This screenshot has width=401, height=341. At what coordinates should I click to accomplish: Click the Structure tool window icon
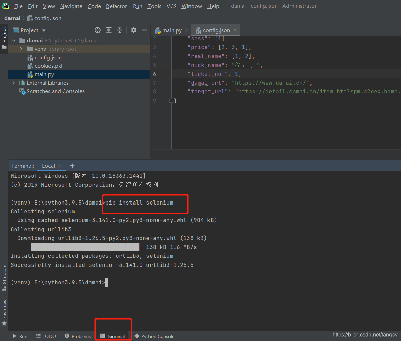point(4,289)
